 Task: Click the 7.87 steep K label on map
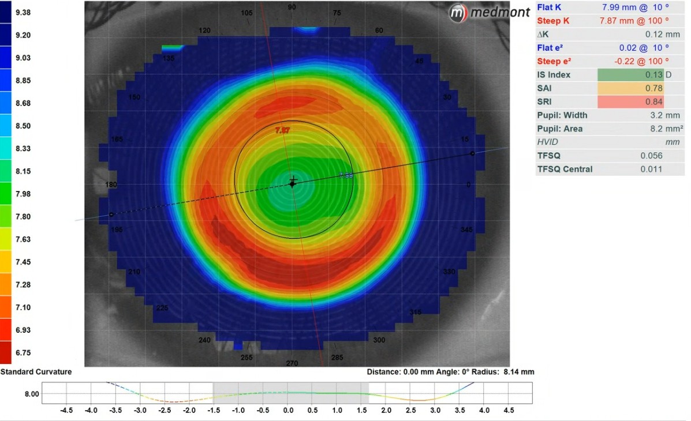click(282, 130)
